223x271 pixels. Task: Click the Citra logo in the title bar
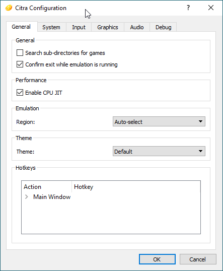pos(9,8)
